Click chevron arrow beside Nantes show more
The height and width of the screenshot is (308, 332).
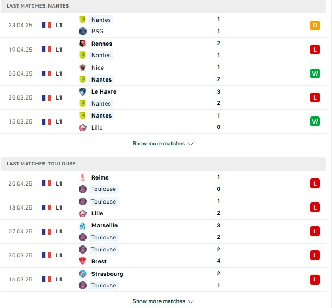click(x=190, y=144)
